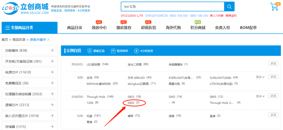Expand the 存储器 (1315) plus icon
The image size is (283, 130).
point(52,126)
